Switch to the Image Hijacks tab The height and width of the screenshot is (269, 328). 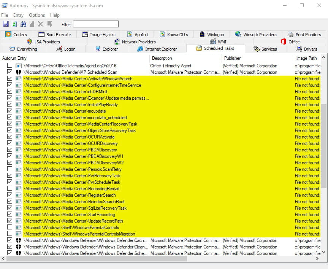99,35
